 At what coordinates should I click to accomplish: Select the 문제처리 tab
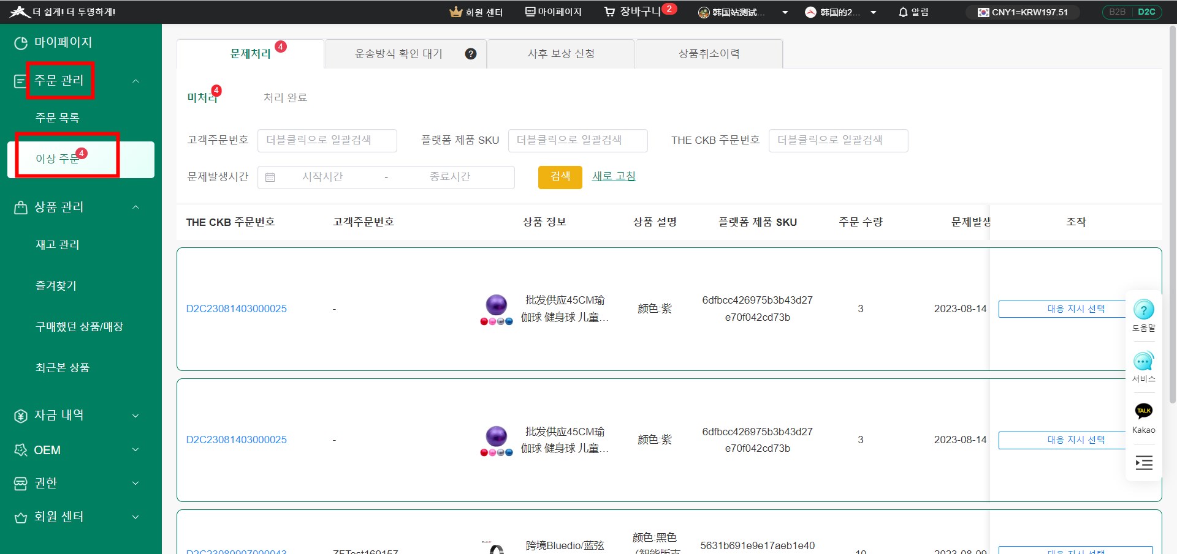point(250,54)
